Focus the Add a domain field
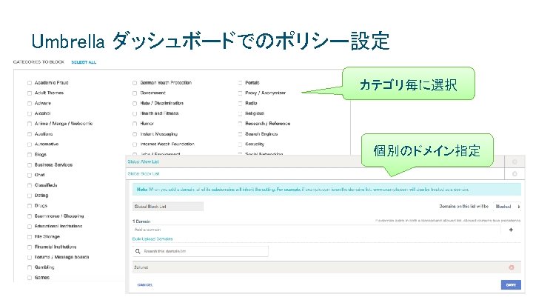Image resolution: width=533 pixels, height=300 pixels. point(316,230)
